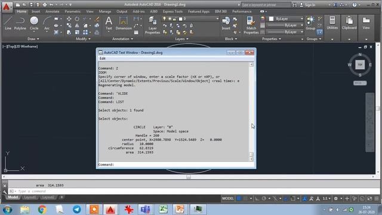The height and width of the screenshot is (215, 382).
Task: Switch to the Annotate ribbon tab
Action: [x=53, y=11]
